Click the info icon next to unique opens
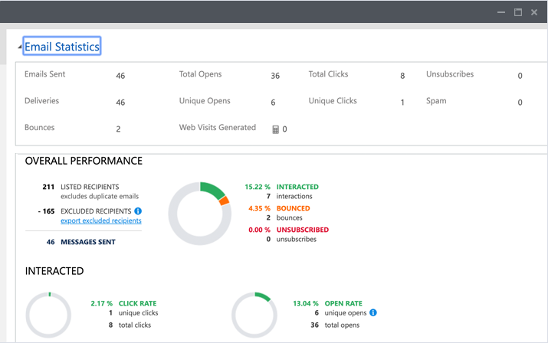 coord(373,312)
